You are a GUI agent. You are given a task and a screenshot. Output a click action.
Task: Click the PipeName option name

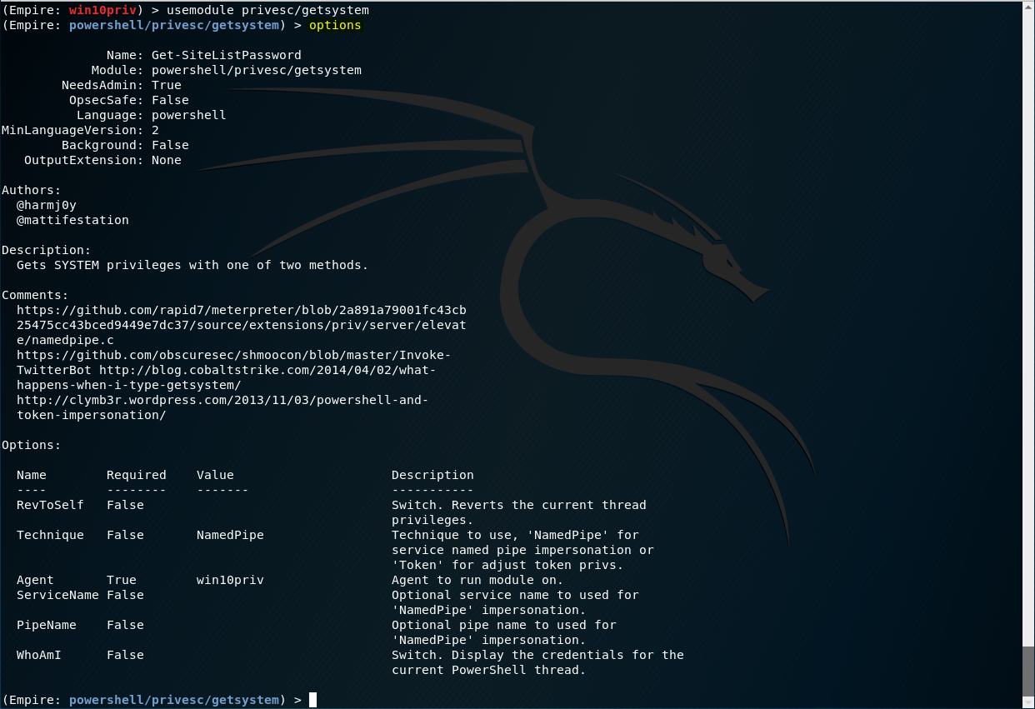(47, 625)
